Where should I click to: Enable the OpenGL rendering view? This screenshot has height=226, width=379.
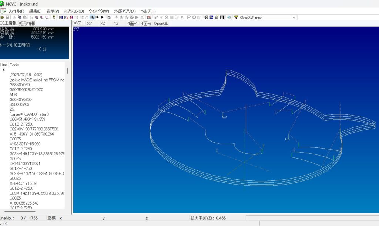click(161, 23)
